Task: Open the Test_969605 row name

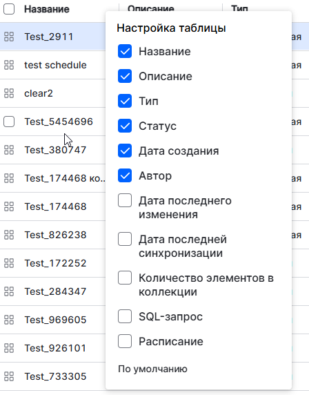Action: click(55, 320)
